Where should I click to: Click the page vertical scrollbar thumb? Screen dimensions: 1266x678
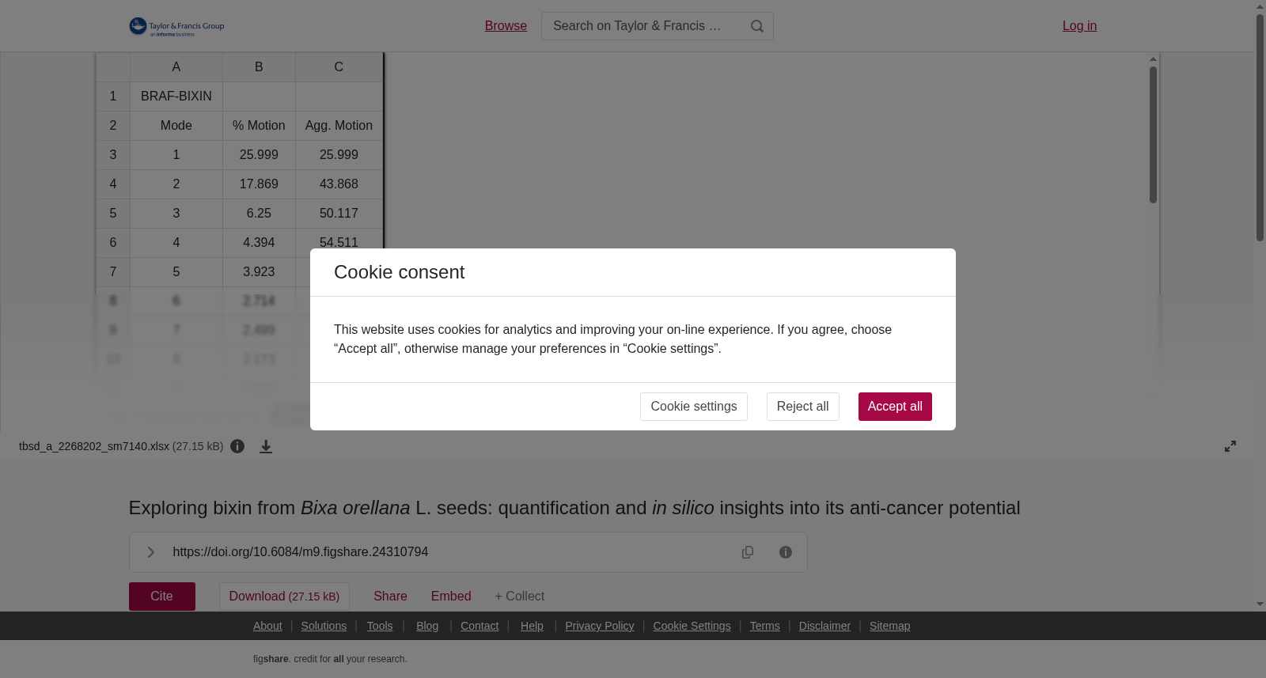[1260, 127]
